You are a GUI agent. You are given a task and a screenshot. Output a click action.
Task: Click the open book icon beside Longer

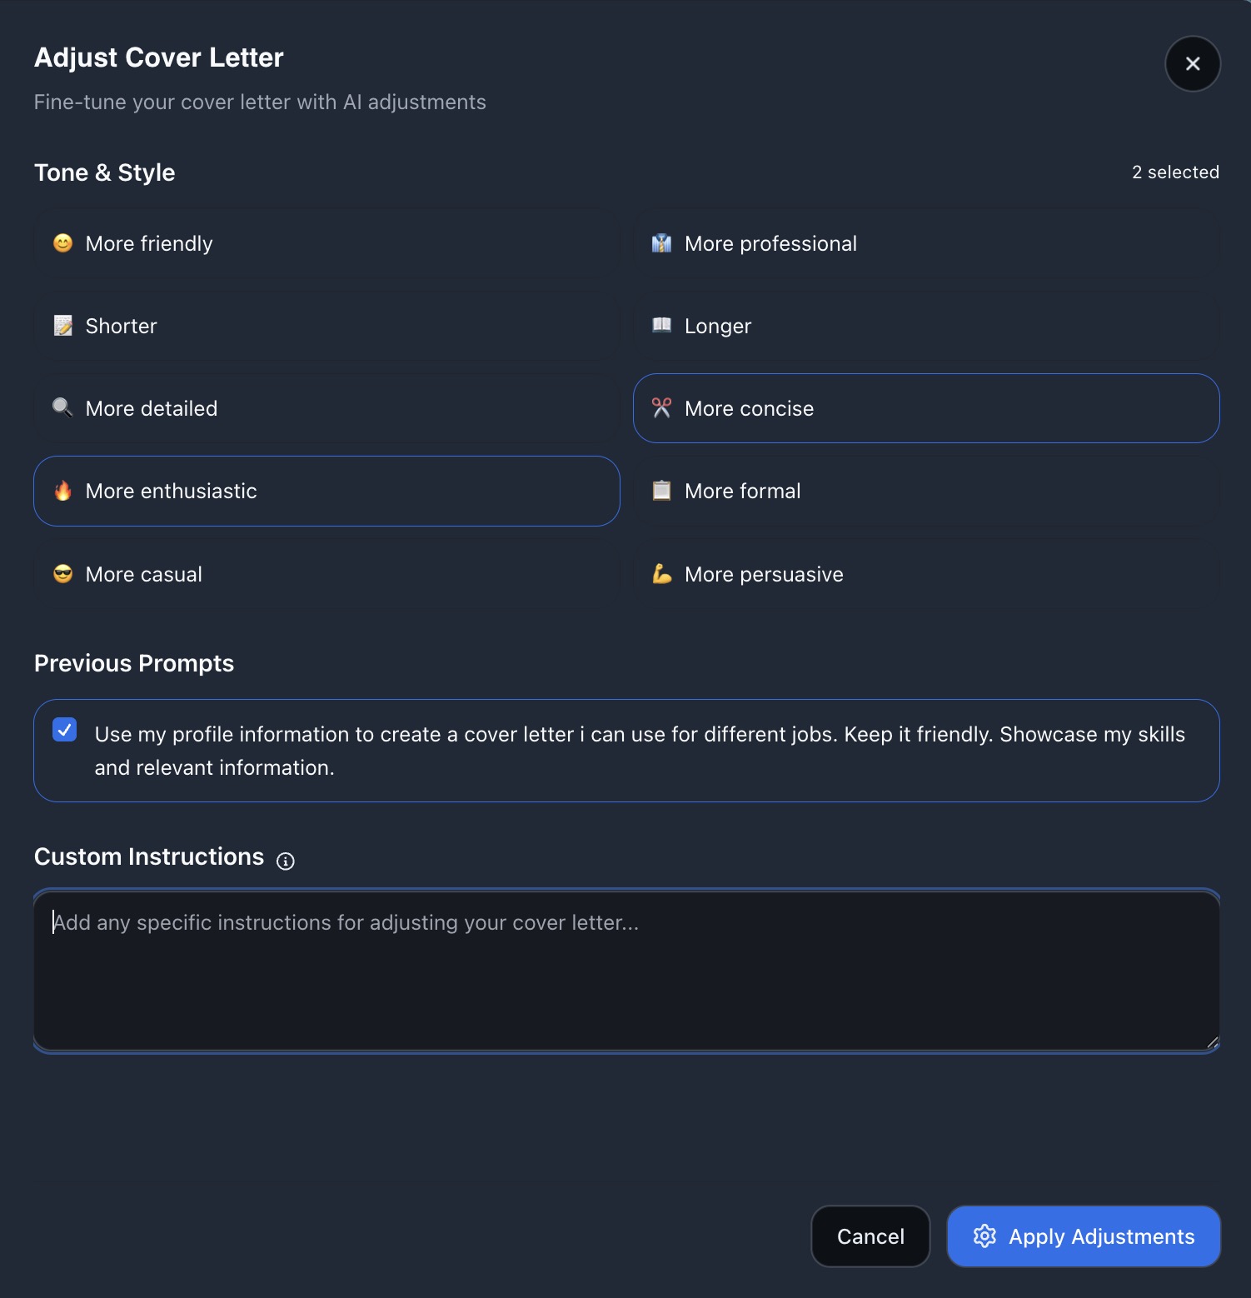point(661,325)
